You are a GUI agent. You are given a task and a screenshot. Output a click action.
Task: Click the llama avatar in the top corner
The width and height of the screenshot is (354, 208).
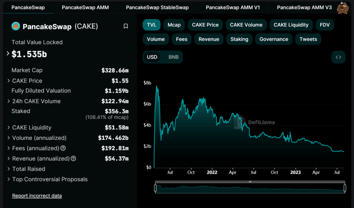(343, 8)
